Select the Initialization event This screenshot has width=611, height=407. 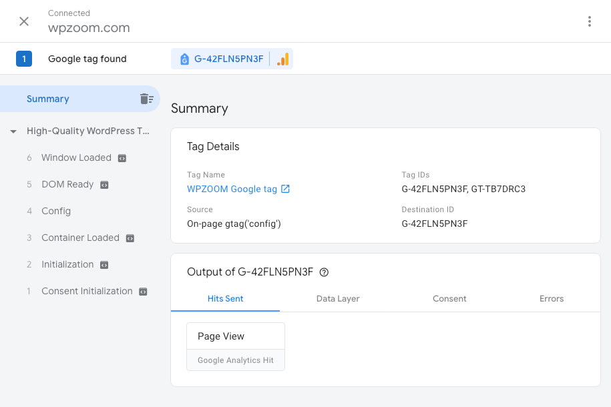pyautogui.click(x=67, y=264)
